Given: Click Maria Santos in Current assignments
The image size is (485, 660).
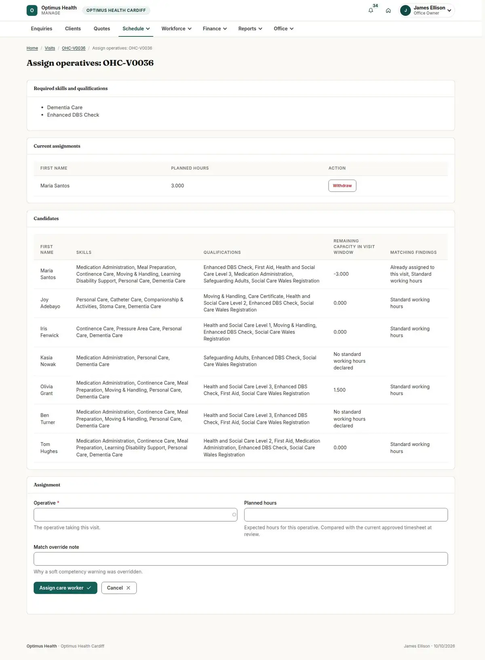Looking at the screenshot, I should pos(55,186).
